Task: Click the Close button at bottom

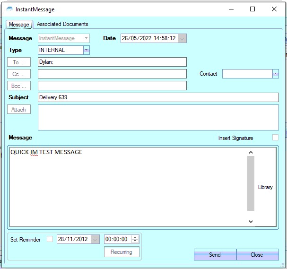Action: pos(257,254)
